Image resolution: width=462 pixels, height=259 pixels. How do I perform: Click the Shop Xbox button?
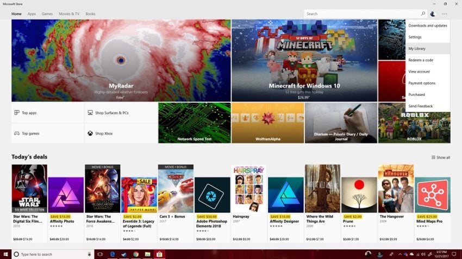121,133
